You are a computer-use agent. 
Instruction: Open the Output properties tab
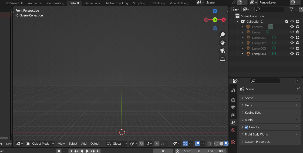(233, 107)
